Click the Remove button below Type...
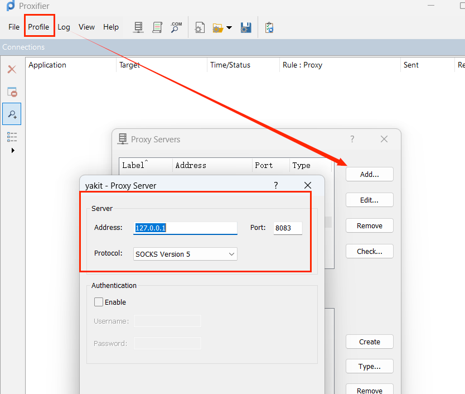465x394 pixels. tap(370, 389)
